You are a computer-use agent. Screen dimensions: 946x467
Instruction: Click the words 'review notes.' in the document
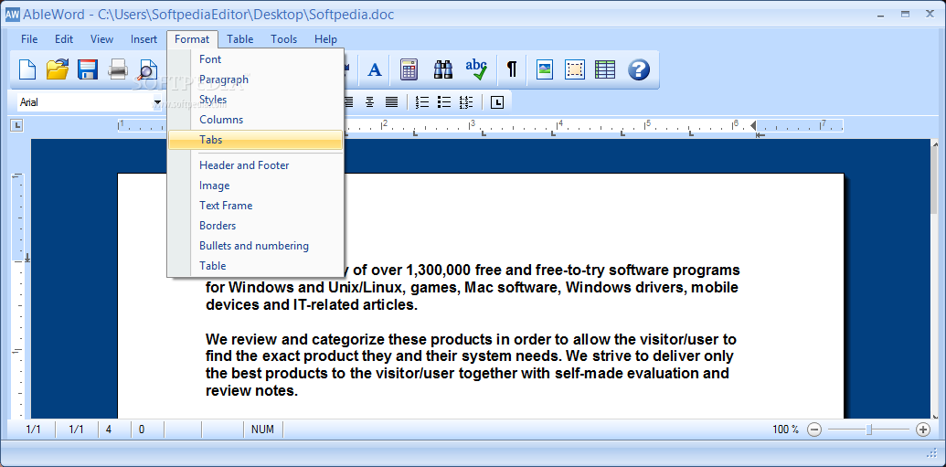[x=252, y=390]
